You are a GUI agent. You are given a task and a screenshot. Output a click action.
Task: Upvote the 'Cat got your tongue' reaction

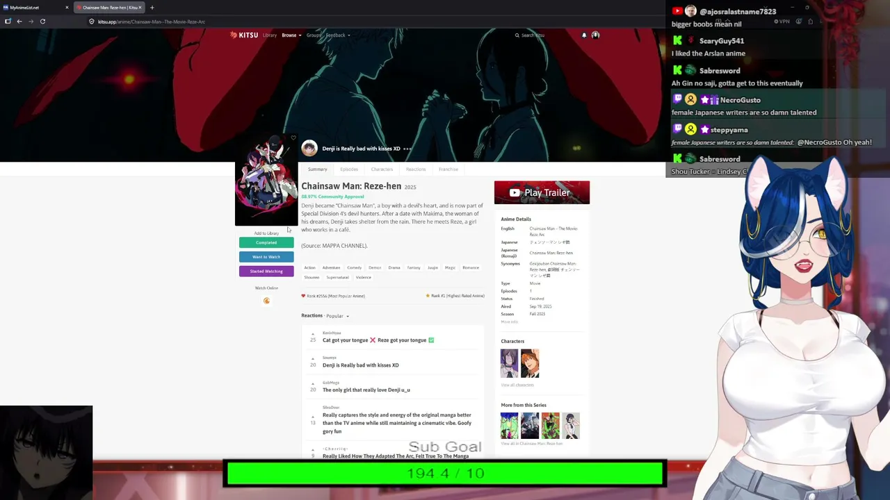pyautogui.click(x=313, y=334)
